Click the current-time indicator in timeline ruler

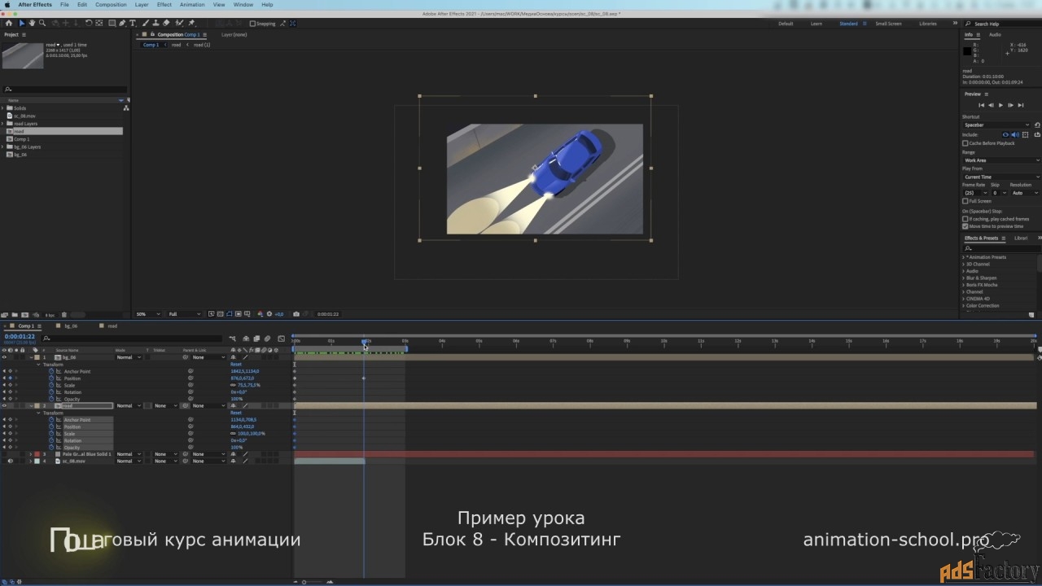click(364, 343)
